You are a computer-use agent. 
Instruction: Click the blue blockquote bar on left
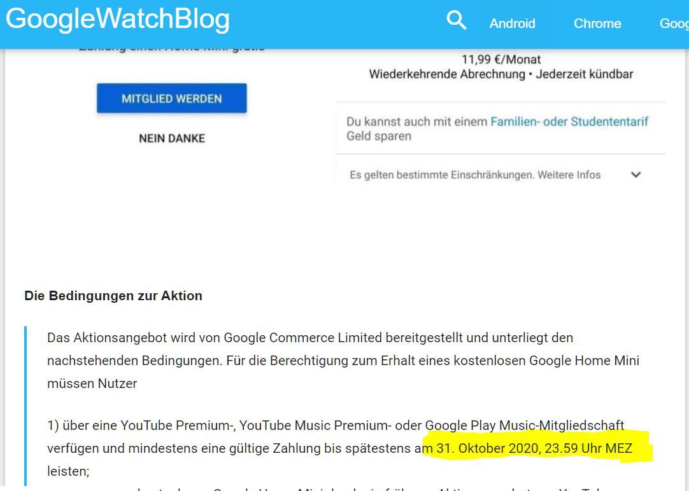(25, 406)
